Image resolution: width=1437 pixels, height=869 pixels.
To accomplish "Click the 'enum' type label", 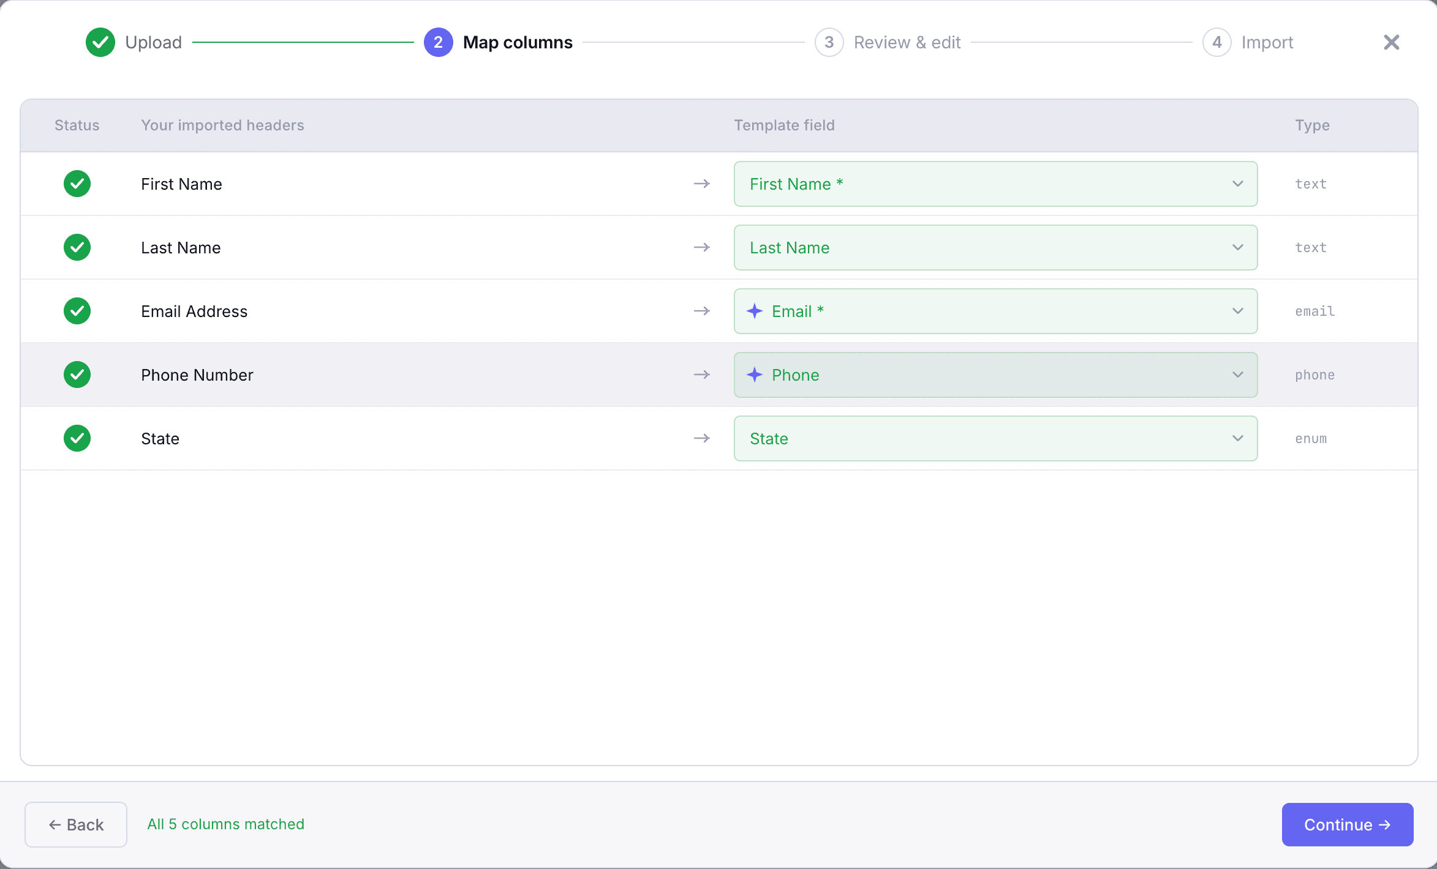I will pyautogui.click(x=1311, y=438).
